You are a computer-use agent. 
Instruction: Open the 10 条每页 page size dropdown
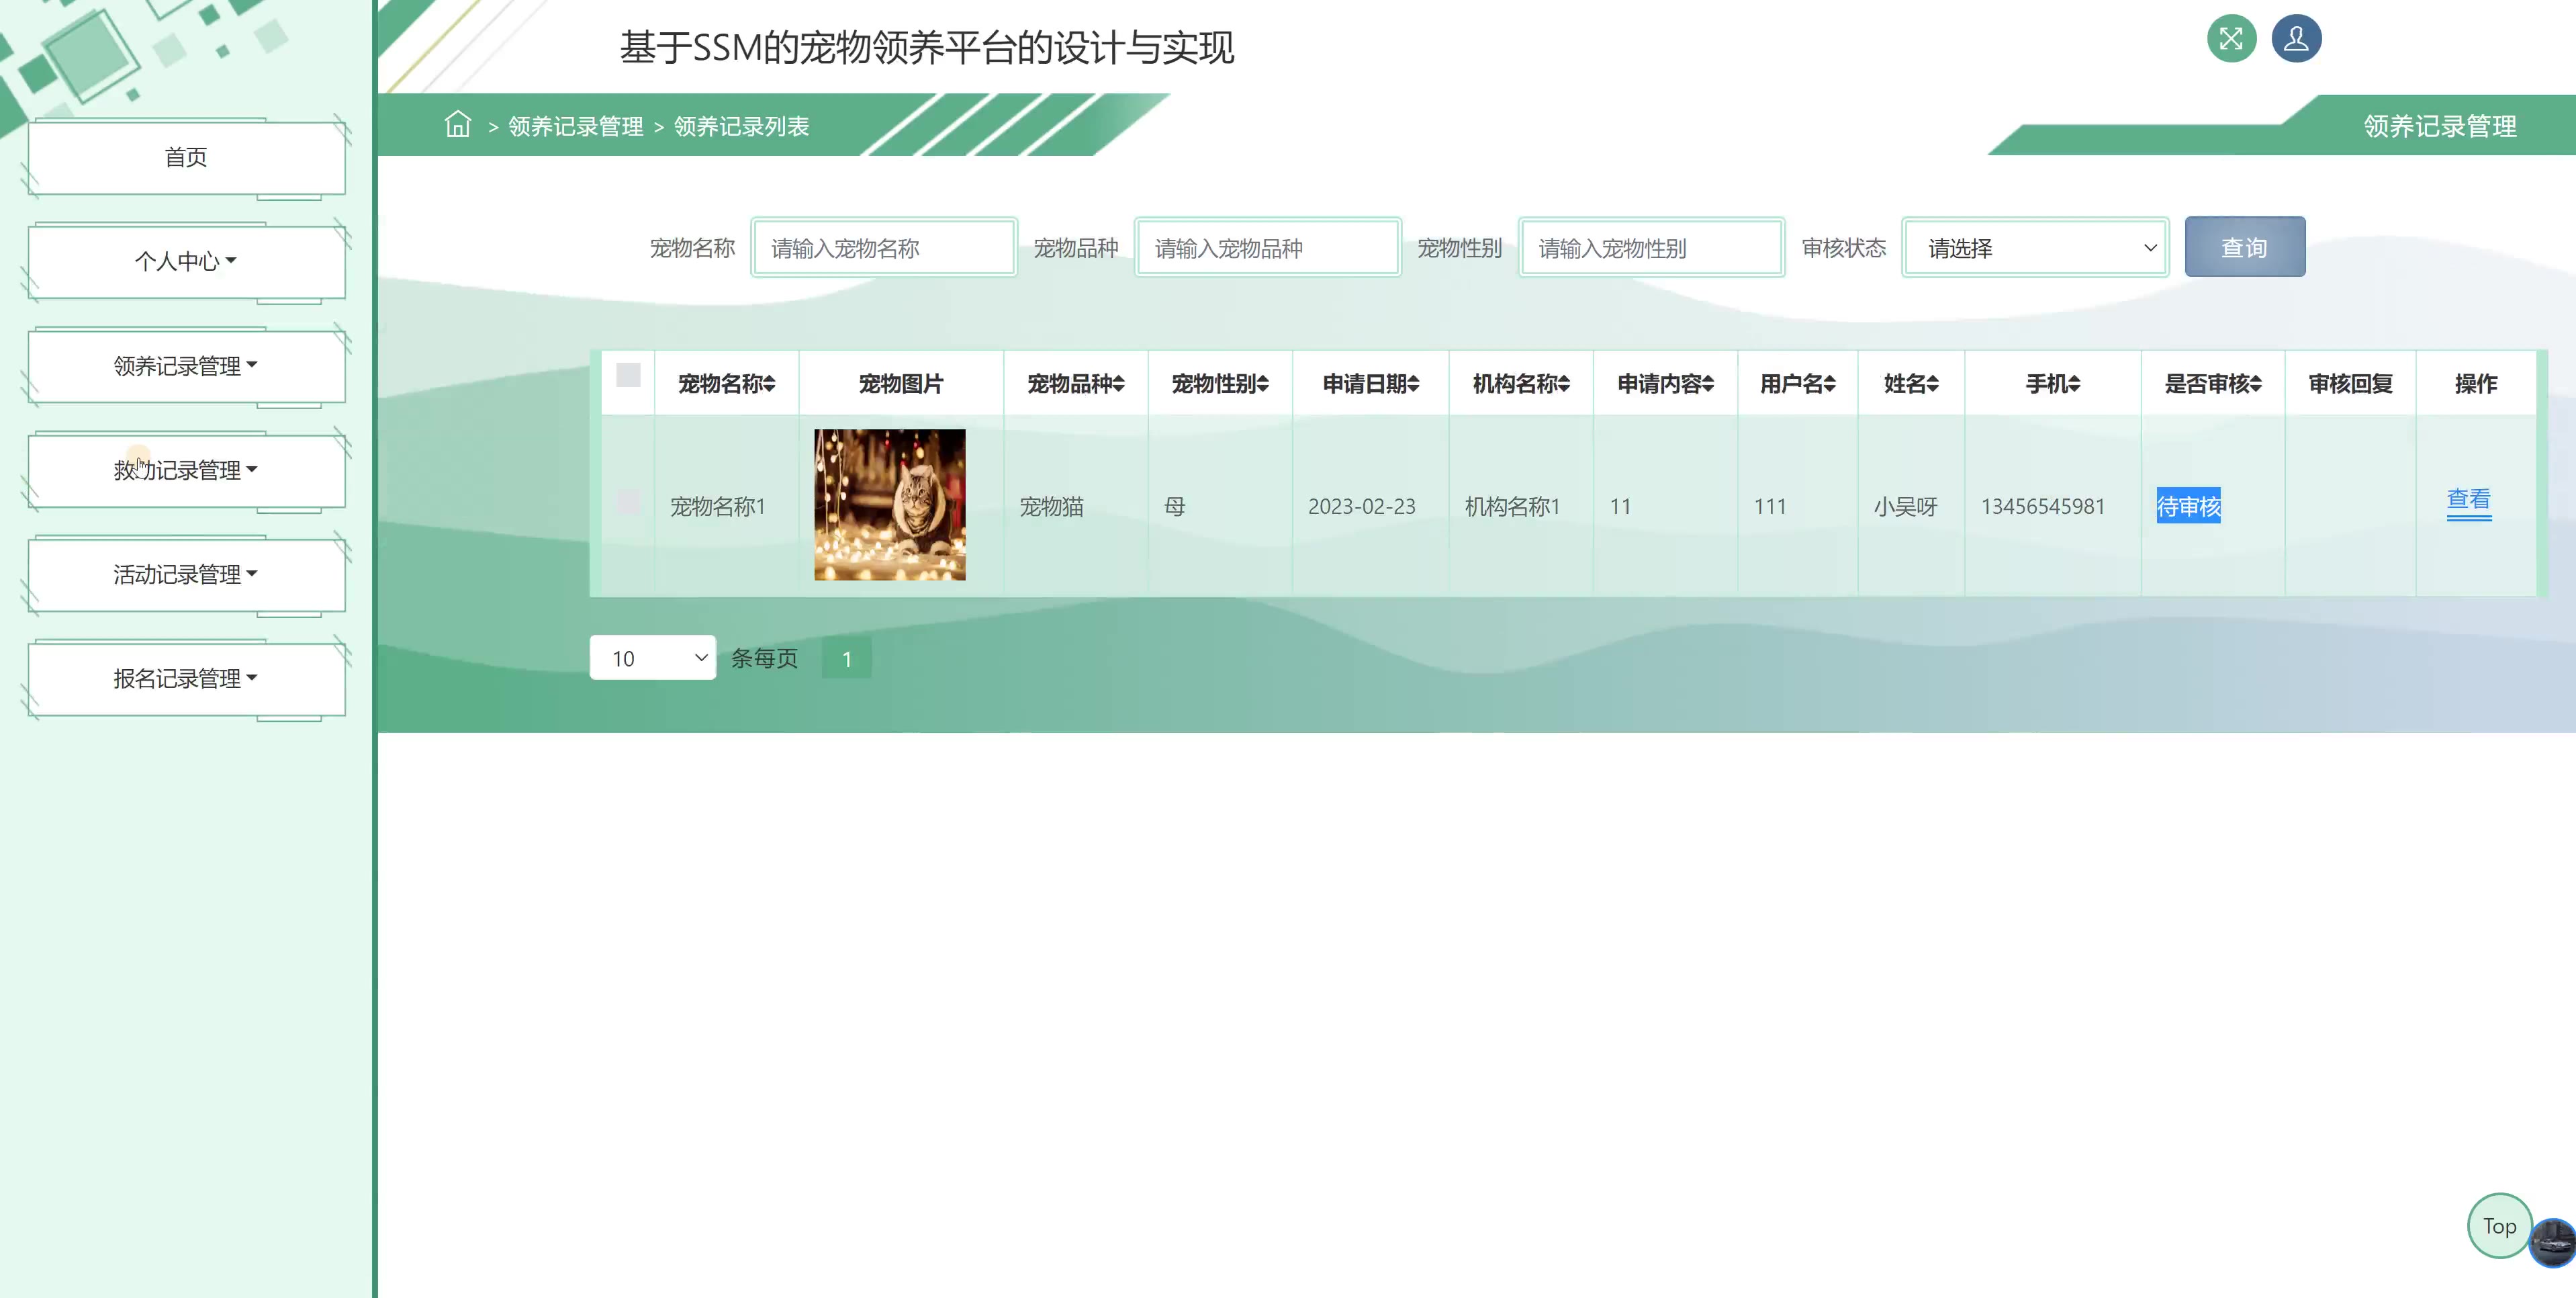pos(652,658)
